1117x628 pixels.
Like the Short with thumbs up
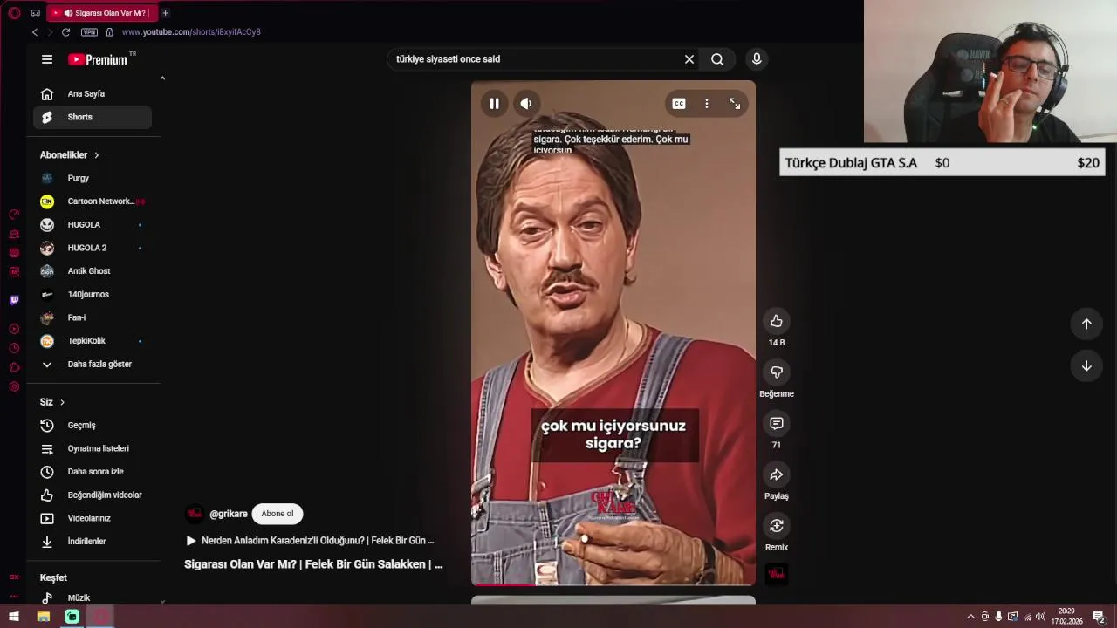777,321
